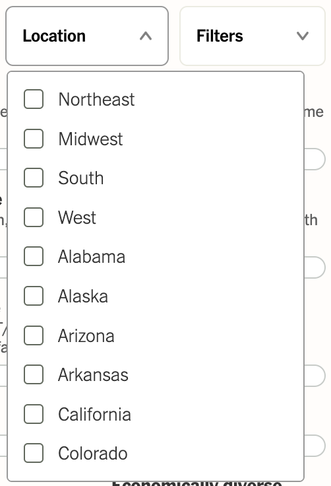The height and width of the screenshot is (486, 331).
Task: Click the Midwest option label
Action: (x=90, y=139)
